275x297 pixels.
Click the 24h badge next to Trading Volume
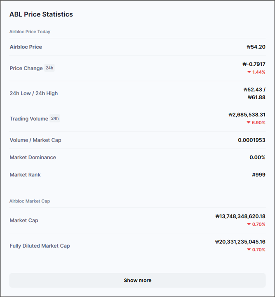[55, 118]
